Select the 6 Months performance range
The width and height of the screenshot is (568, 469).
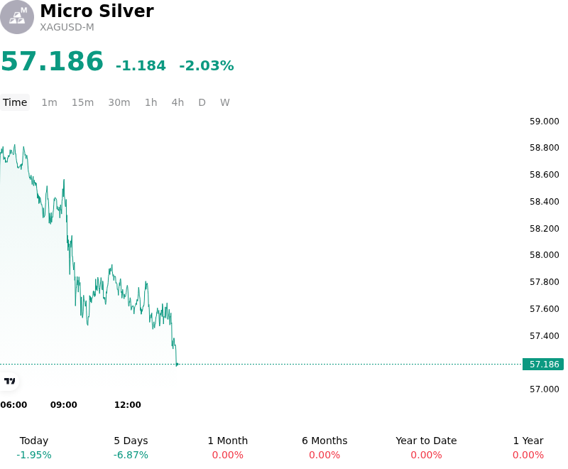[x=324, y=448]
